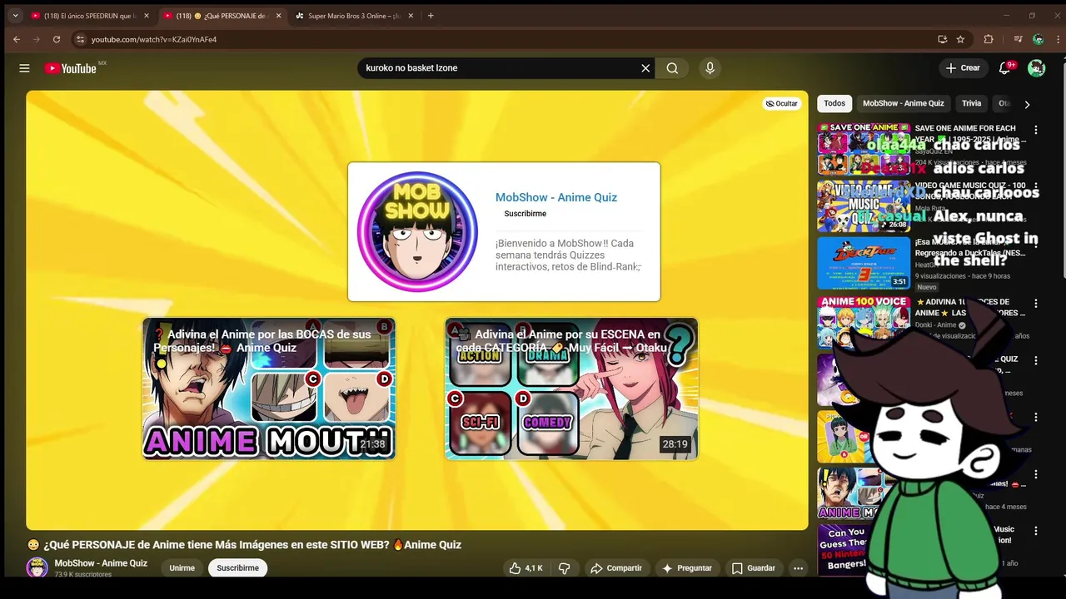1066x599 pixels.
Task: Select the MobShow - Anime Quiz filter chip
Action: coord(904,104)
